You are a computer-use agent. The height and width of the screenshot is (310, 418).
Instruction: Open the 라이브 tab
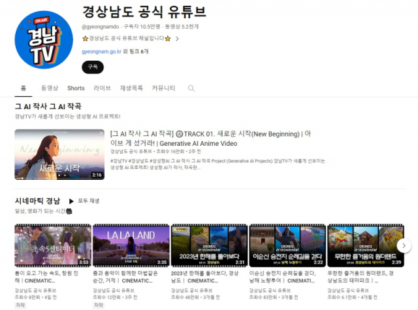103,88
